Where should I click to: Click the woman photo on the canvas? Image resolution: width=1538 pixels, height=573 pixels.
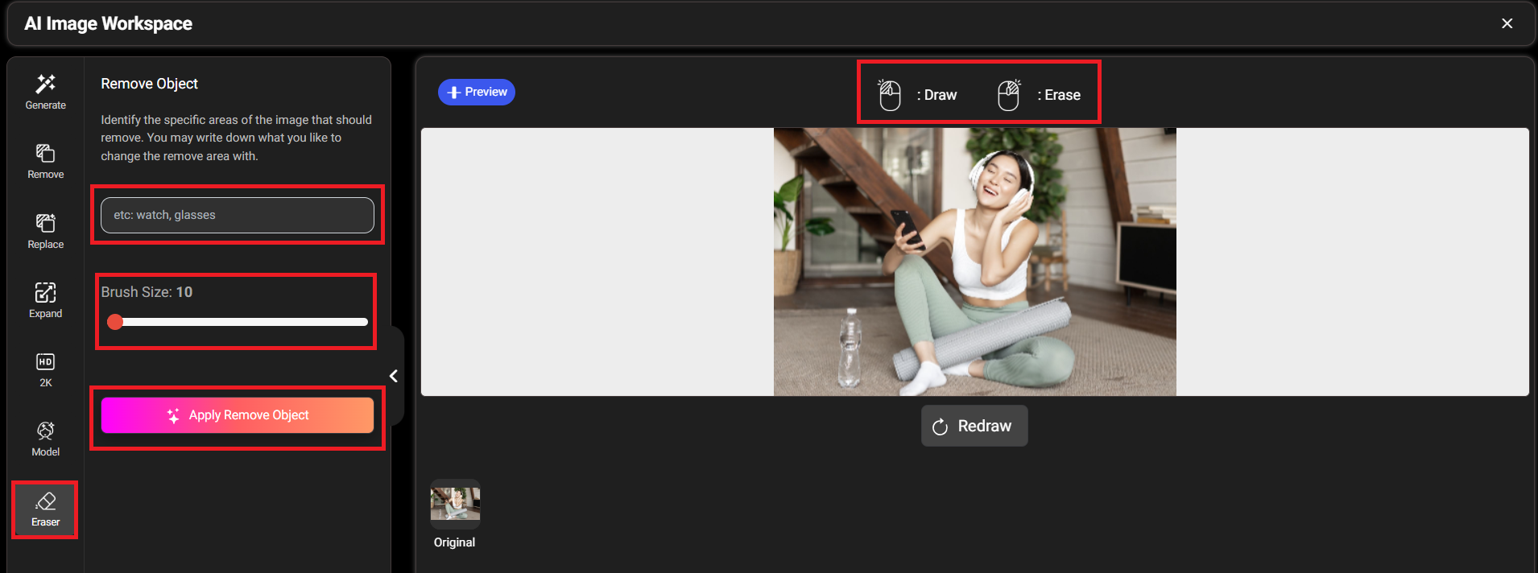pos(974,262)
